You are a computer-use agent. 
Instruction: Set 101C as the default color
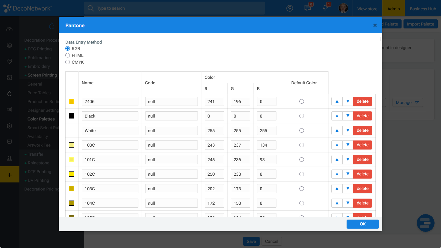point(302,160)
